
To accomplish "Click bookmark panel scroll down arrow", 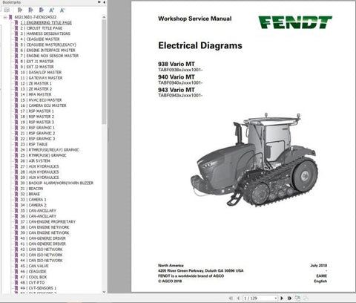I will click(104, 292).
